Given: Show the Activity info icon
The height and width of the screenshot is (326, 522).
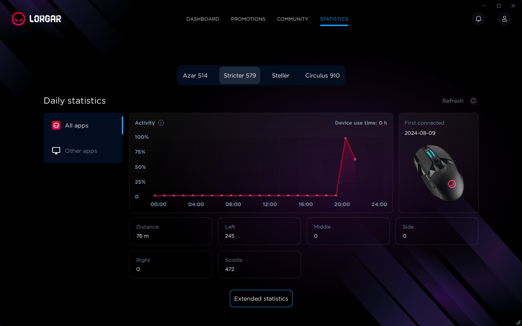Looking at the screenshot, I should [161, 123].
